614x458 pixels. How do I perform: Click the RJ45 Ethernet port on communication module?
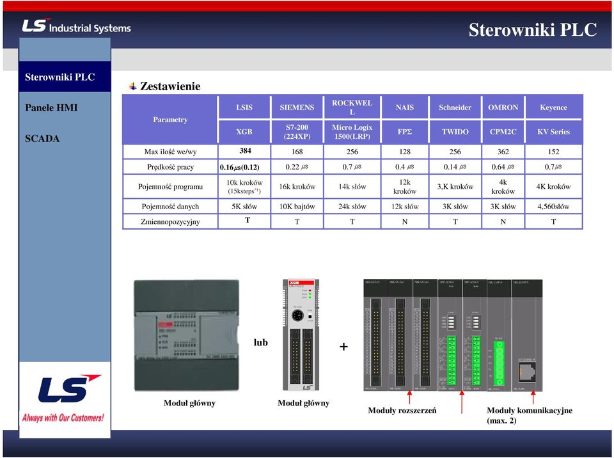click(x=527, y=372)
